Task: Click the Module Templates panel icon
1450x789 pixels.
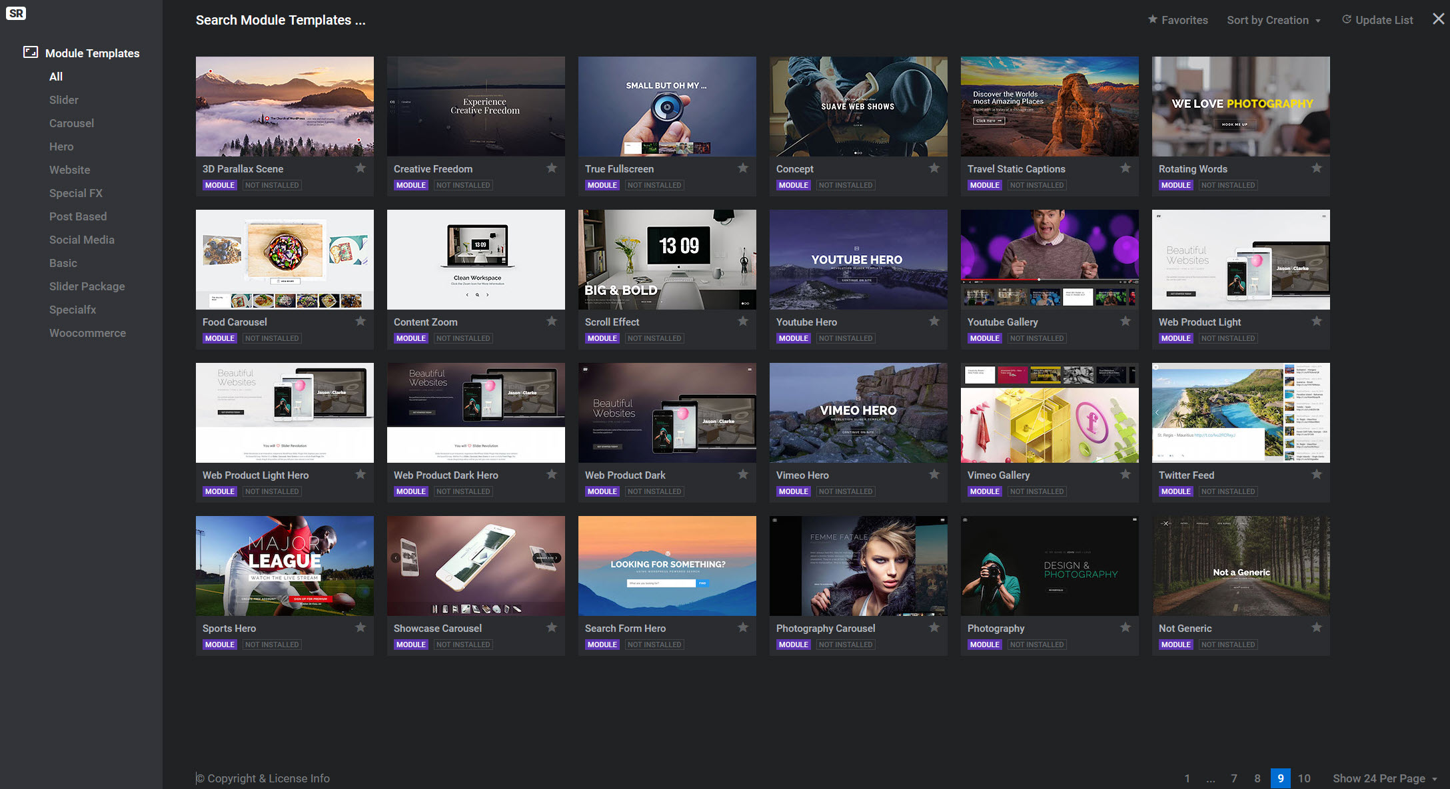Action: coord(31,52)
